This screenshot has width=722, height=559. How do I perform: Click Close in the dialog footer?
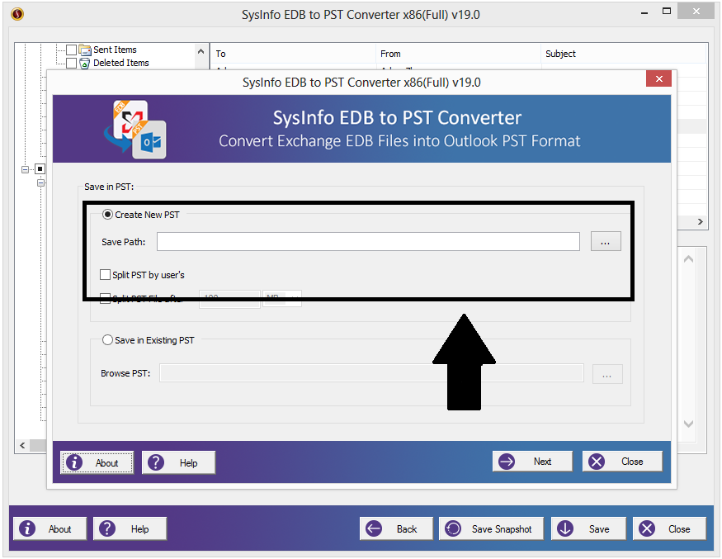[x=622, y=462]
